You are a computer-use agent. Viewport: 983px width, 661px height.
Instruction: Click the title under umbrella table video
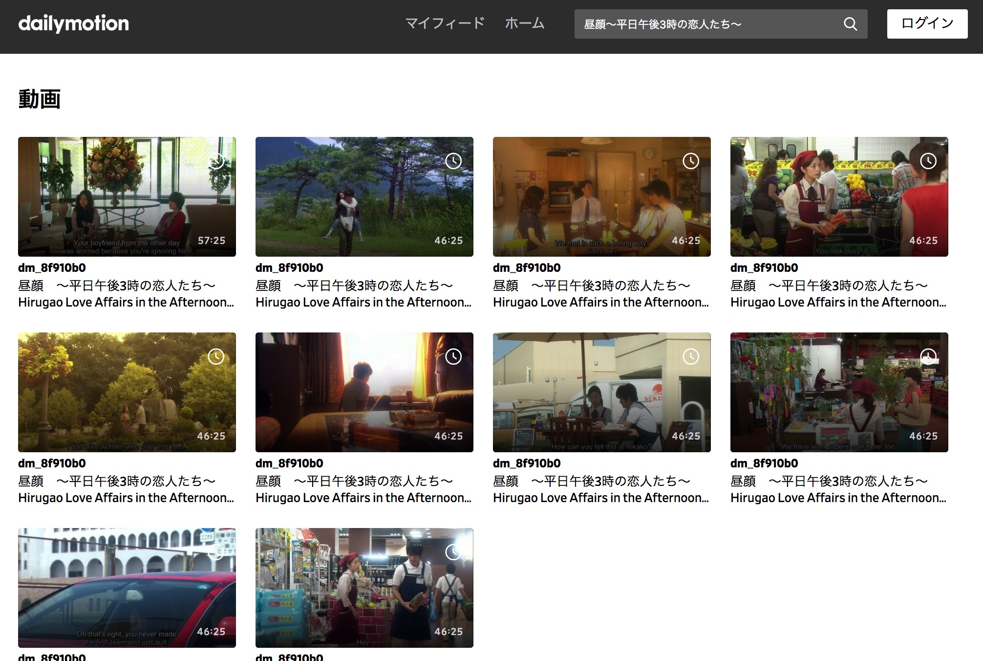tap(601, 489)
